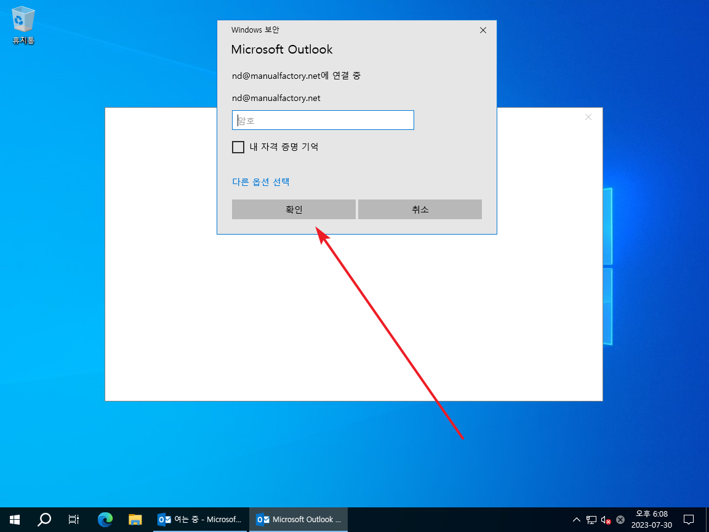Open the network status tray icon
Viewport: 709px width, 532px height.
[591, 519]
